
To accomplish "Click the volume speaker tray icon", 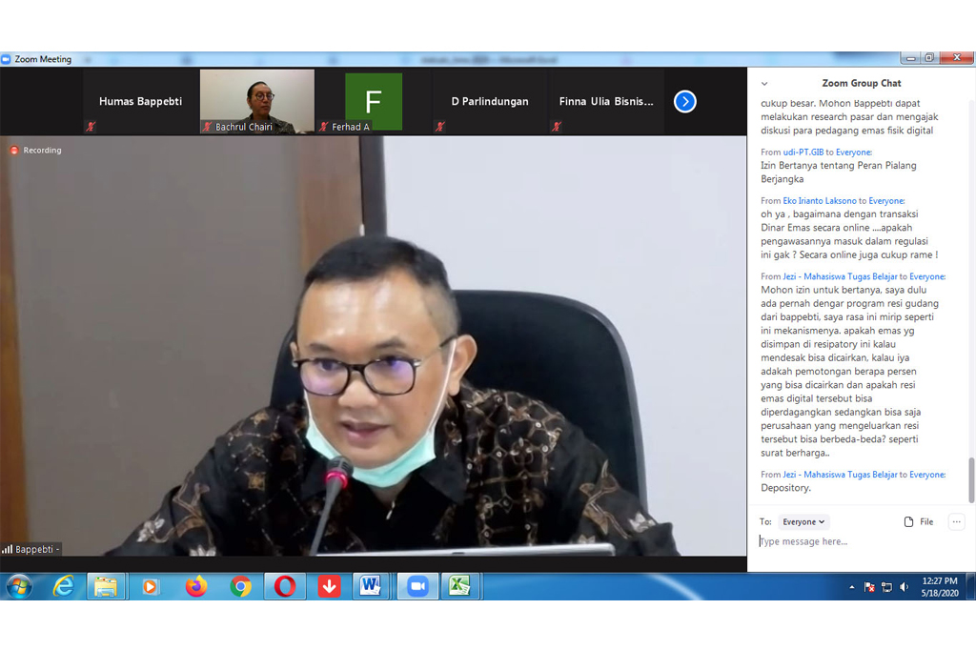I will [x=905, y=587].
